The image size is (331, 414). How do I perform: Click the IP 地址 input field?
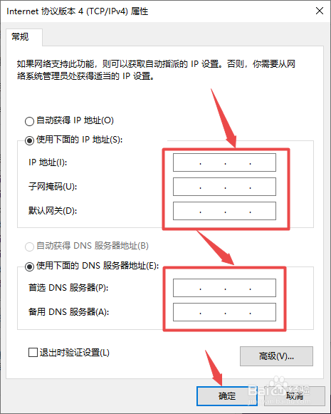click(x=224, y=162)
